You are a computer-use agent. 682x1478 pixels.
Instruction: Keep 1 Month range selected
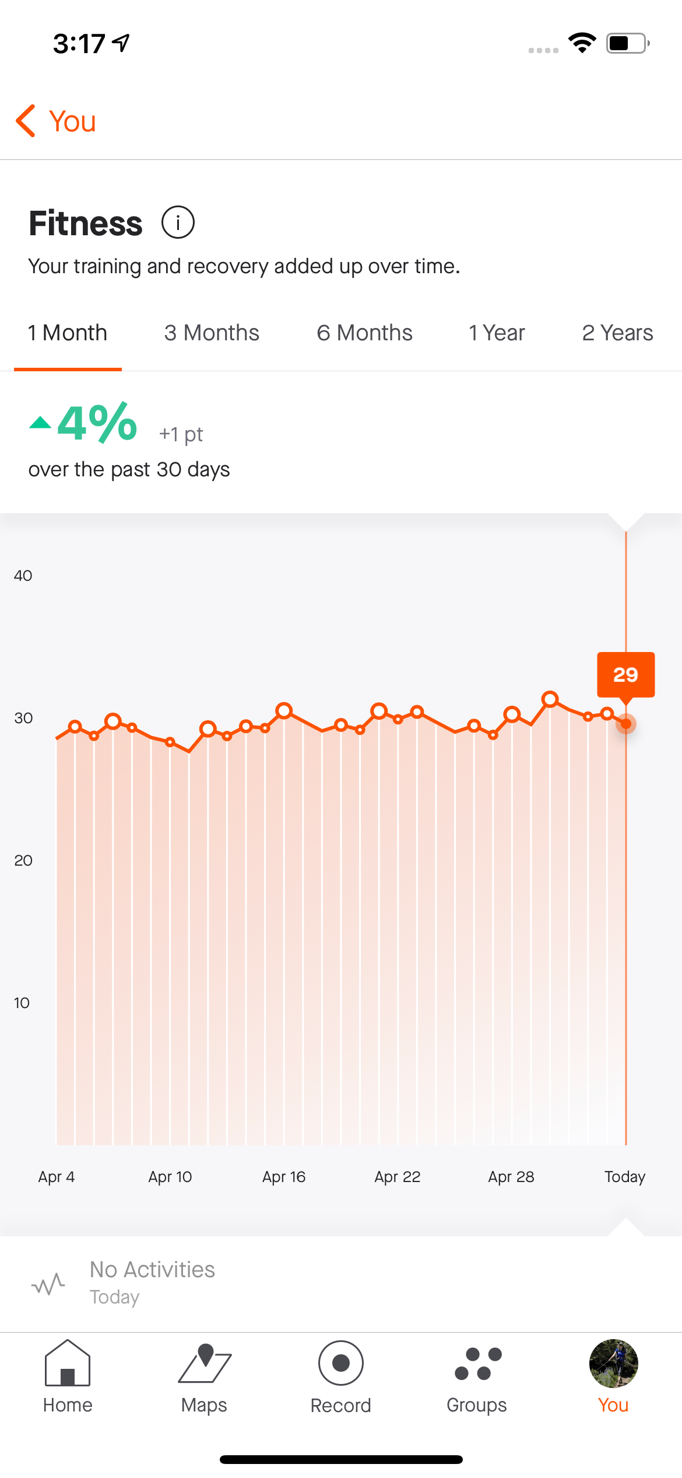coord(68,333)
